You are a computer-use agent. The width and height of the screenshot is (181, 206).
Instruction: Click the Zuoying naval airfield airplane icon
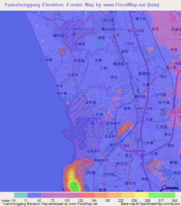(93, 123)
